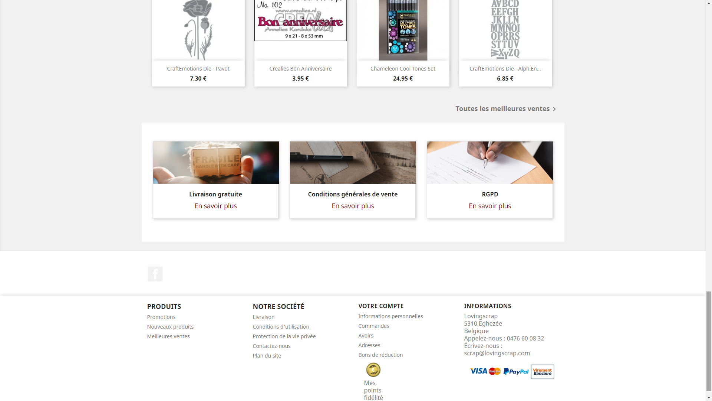Click the Virement Bancaire badge

pos(542,372)
